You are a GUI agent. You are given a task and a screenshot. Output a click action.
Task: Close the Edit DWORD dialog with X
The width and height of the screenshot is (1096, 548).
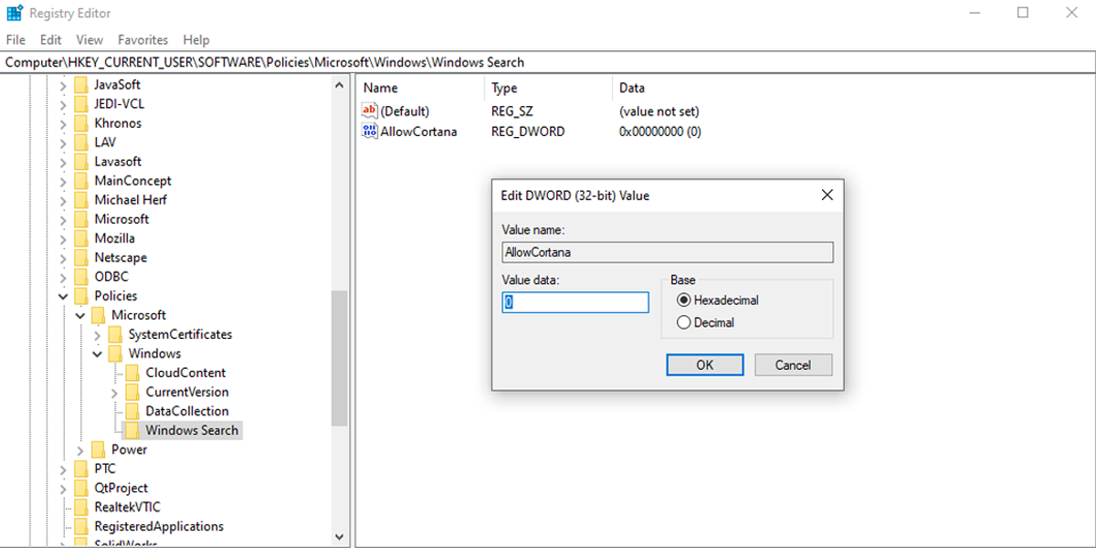[x=827, y=195]
